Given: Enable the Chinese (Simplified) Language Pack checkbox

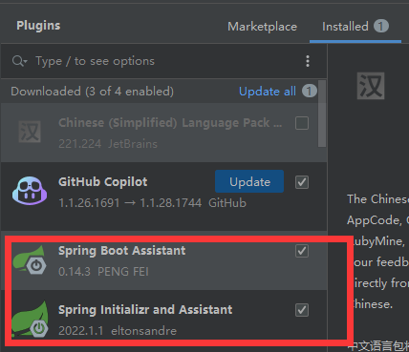Looking at the screenshot, I should pos(302,123).
